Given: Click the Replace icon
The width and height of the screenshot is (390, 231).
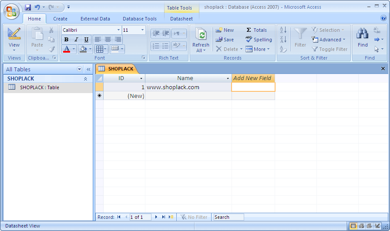Looking at the screenshot, I should tap(377, 30).
